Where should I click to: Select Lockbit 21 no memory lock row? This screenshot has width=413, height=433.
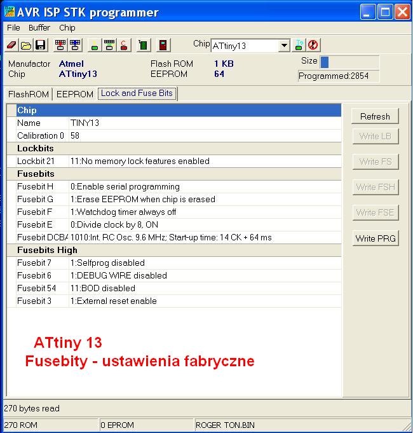point(174,161)
